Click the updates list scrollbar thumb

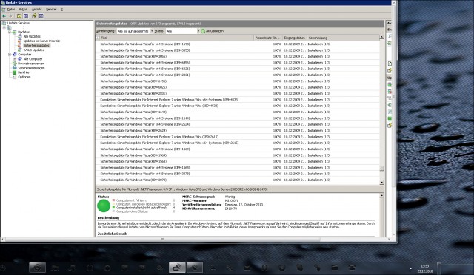click(382, 169)
